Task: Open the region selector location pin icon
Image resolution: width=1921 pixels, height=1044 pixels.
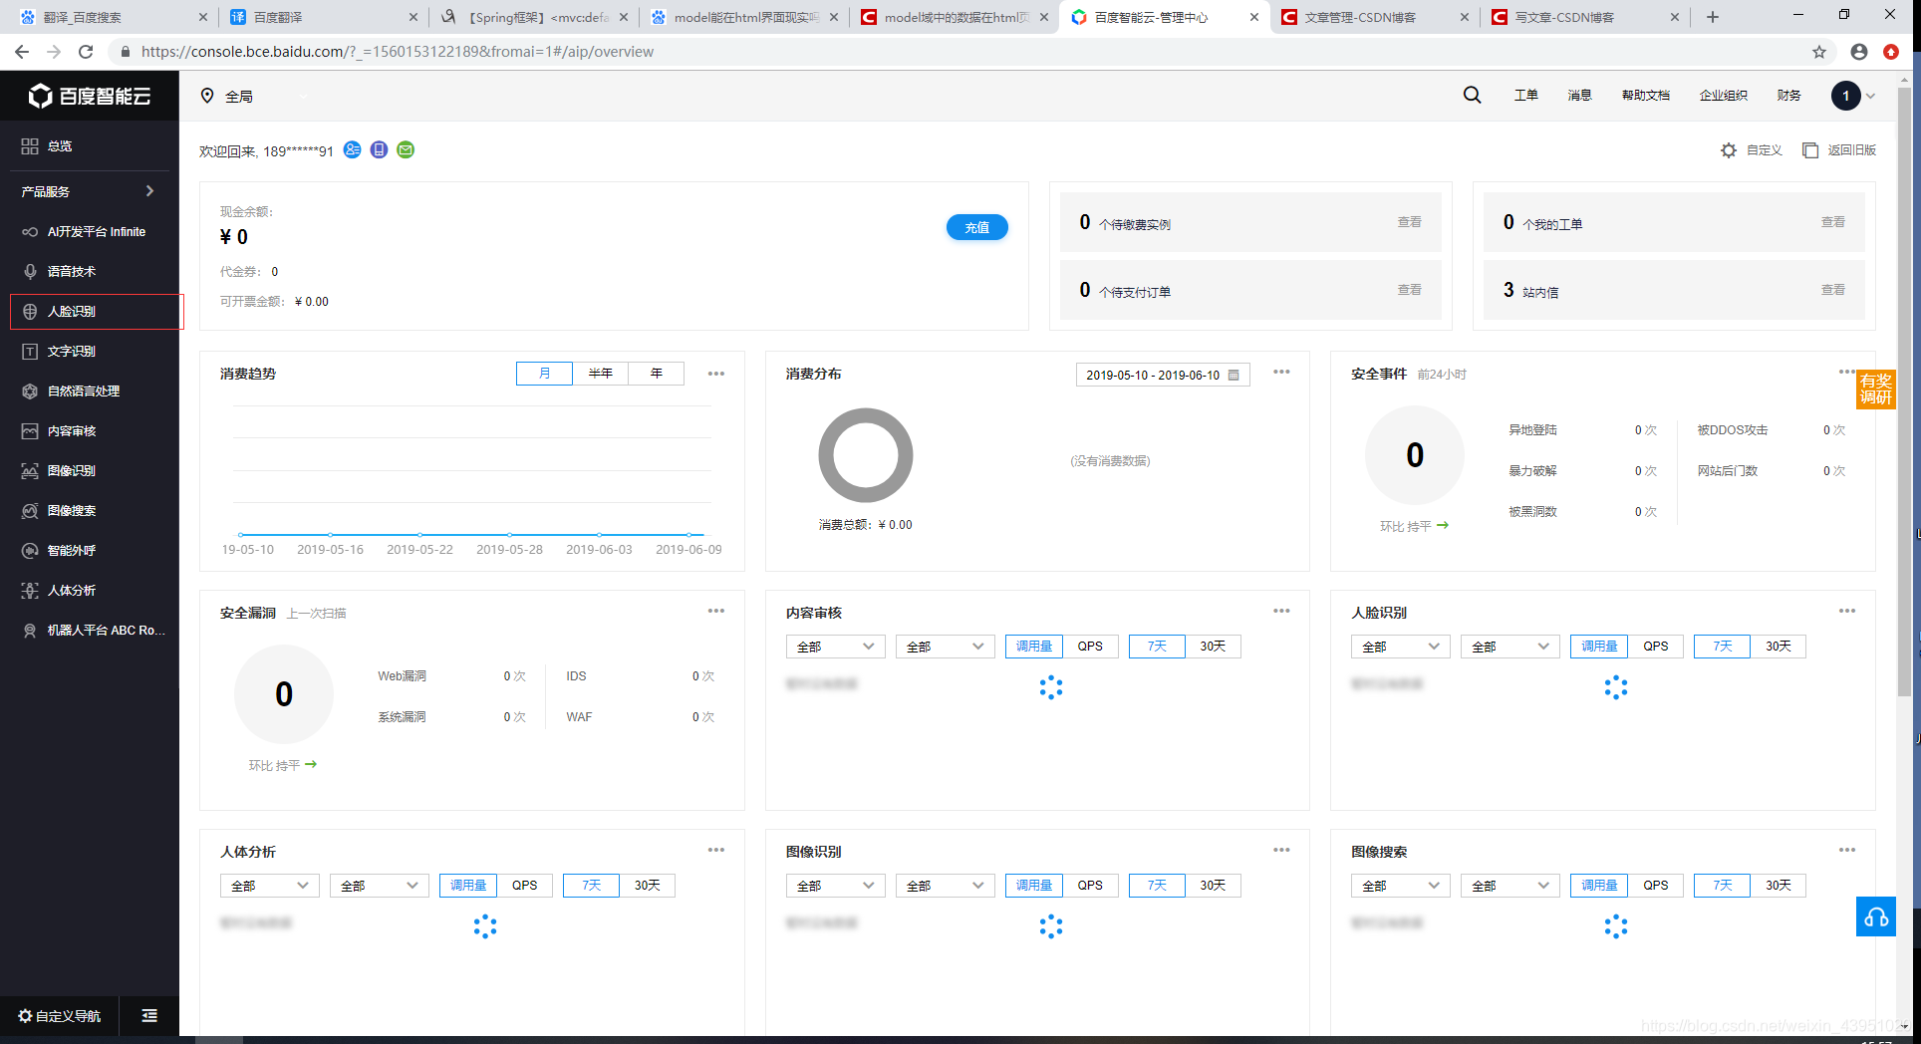Action: [207, 96]
